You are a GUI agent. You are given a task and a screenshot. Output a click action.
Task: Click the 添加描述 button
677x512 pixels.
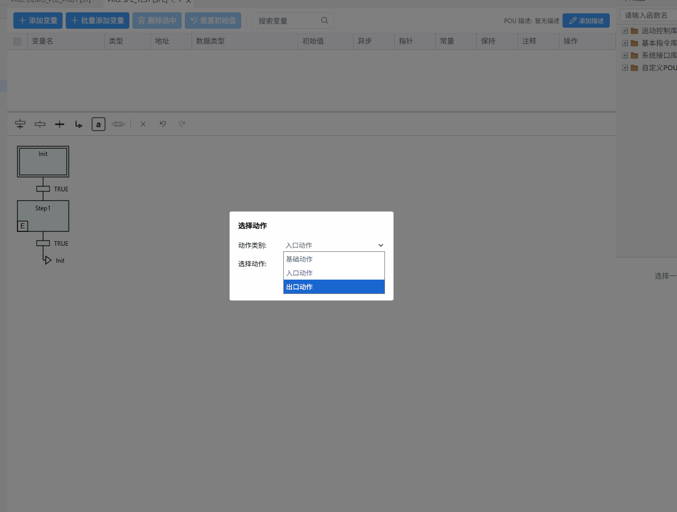(586, 21)
